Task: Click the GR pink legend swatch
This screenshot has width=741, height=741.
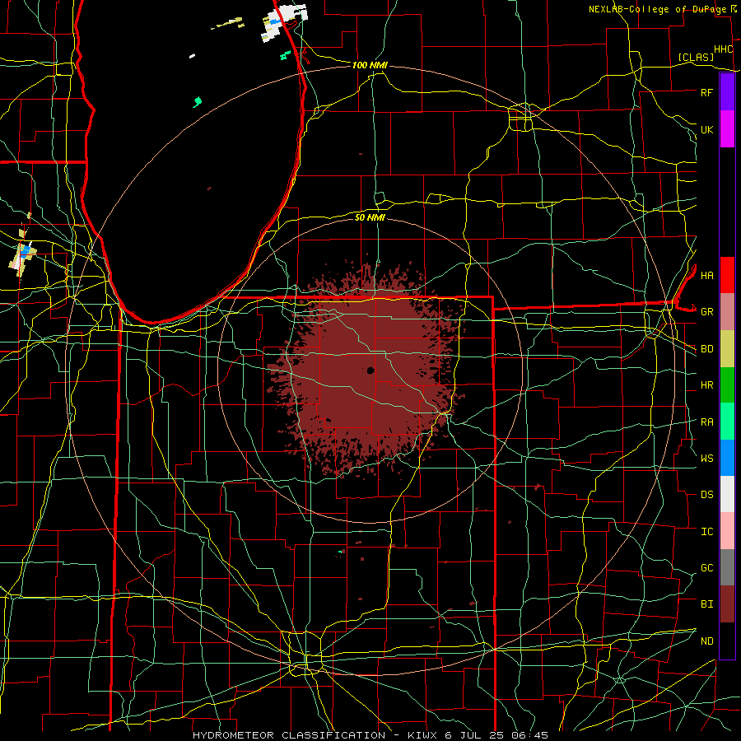Action: (x=727, y=312)
